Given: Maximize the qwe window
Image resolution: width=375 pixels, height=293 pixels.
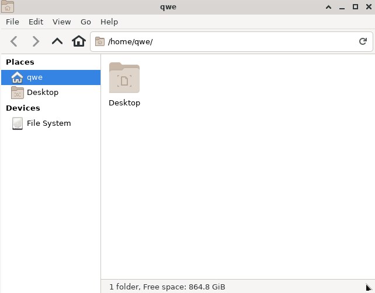Looking at the screenshot, I should (355, 6).
